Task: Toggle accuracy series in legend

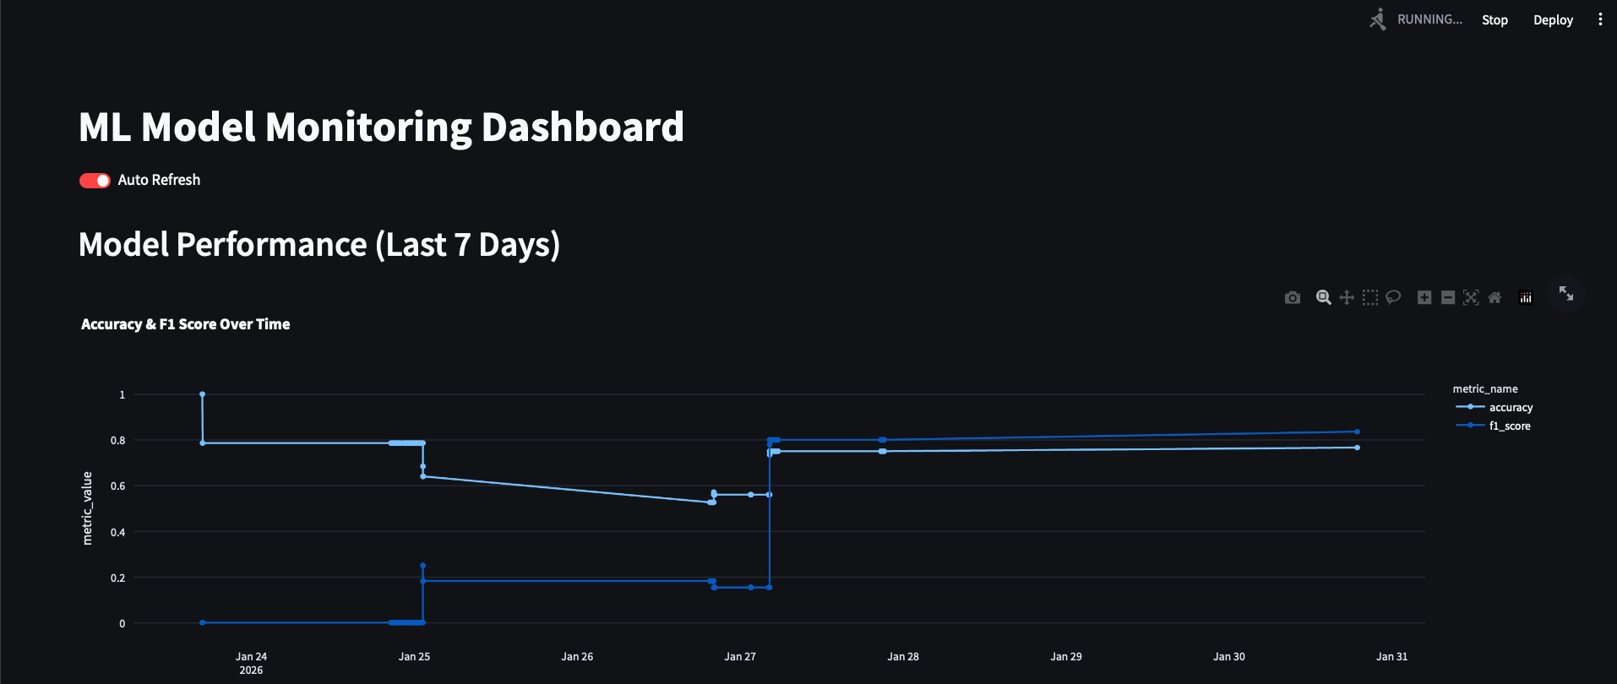Action: [x=1494, y=407]
